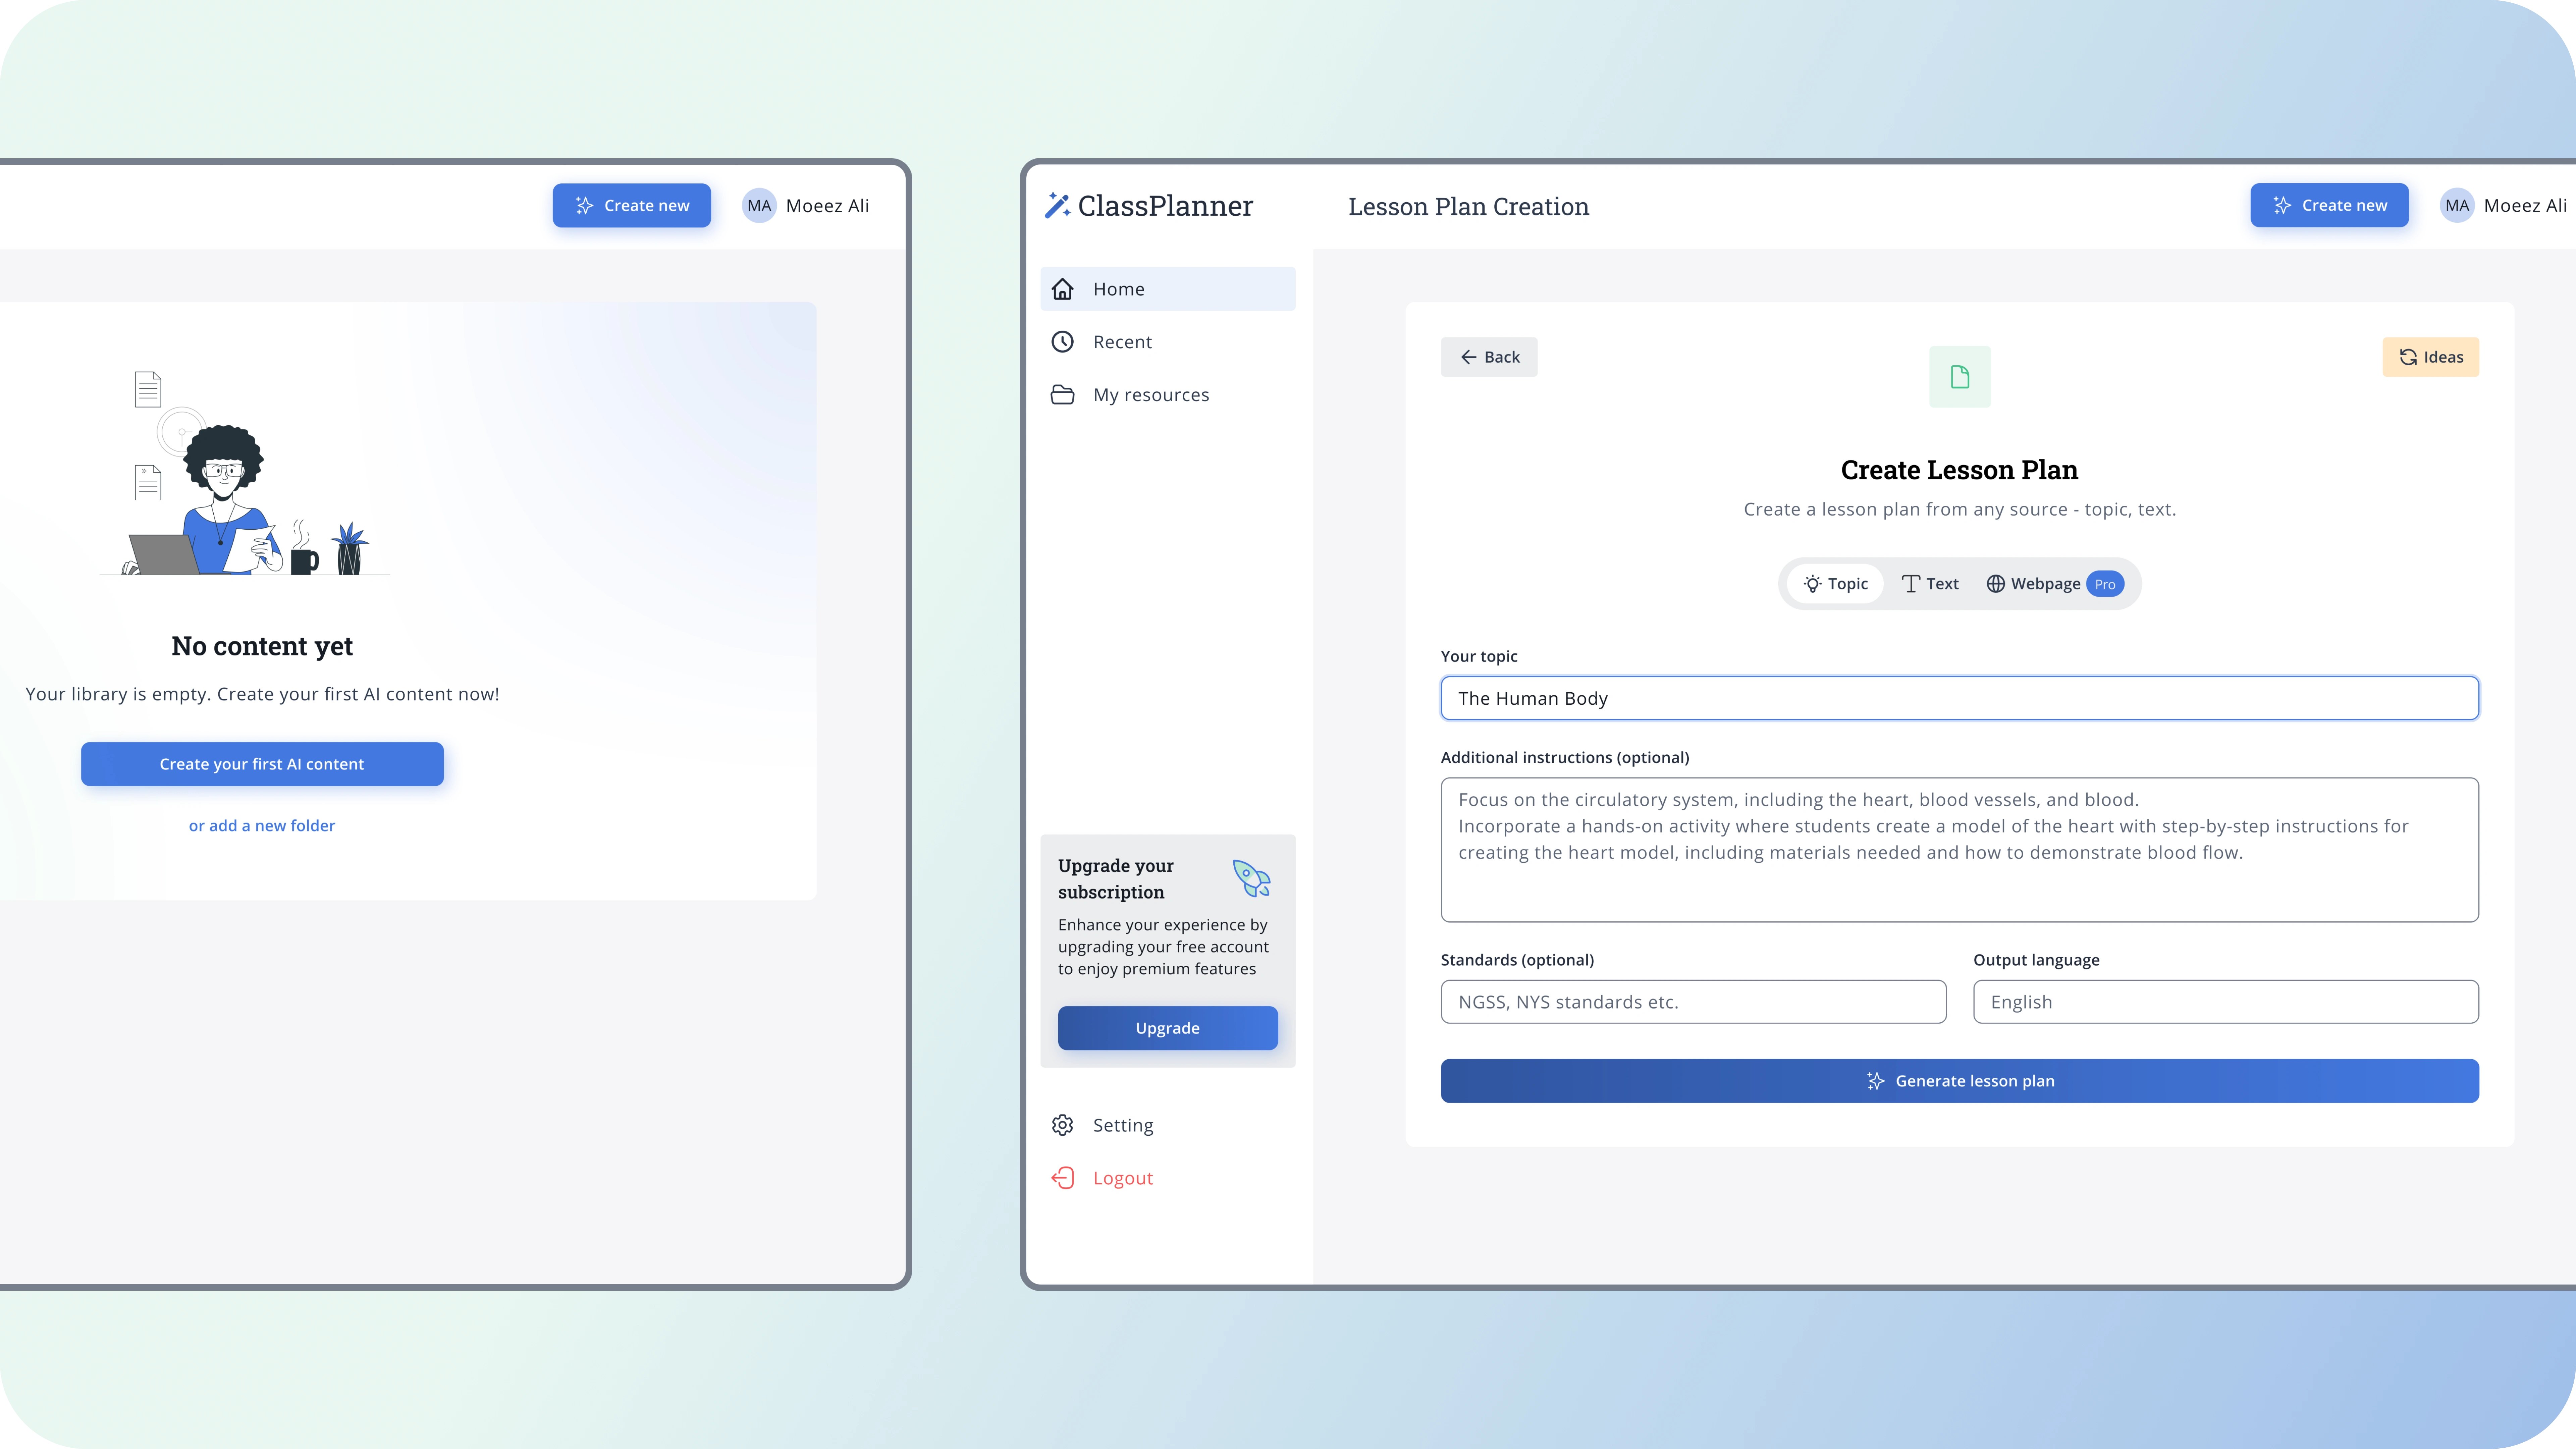Click the lightbulb icon on the Topic tab
Screen dimensions: 2576x1449
point(1812,584)
